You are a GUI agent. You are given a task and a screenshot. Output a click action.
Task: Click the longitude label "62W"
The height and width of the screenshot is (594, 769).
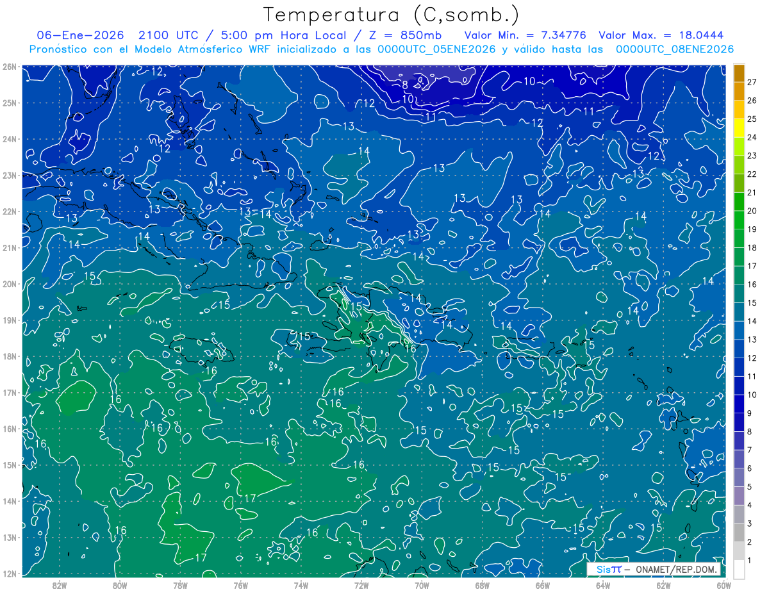pyautogui.click(x=663, y=585)
